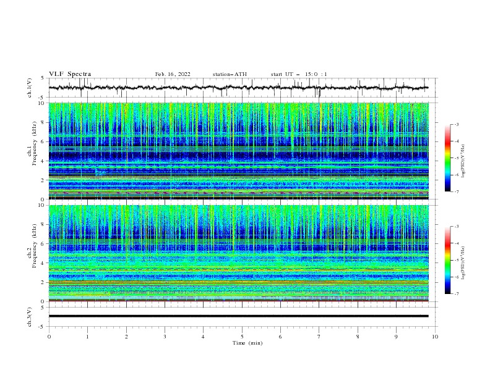Screen dimensions: 490x378
Task: Click the ch.1 spectrogram color scale bar
Action: click(447, 158)
